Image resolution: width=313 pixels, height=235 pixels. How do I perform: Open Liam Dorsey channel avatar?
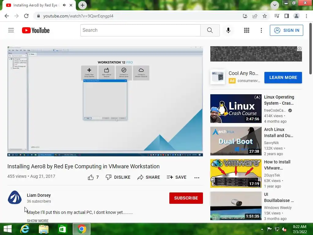tap(15, 197)
